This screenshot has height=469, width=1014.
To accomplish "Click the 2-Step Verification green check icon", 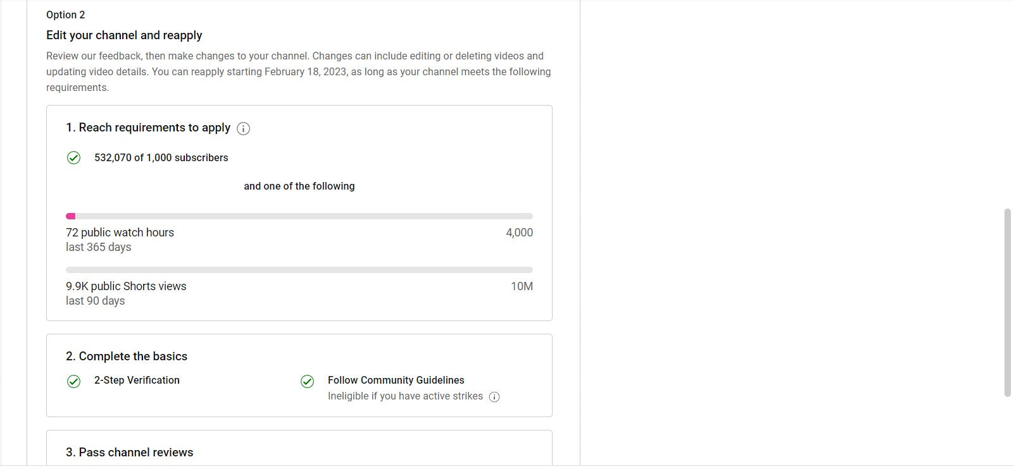I will [73, 381].
